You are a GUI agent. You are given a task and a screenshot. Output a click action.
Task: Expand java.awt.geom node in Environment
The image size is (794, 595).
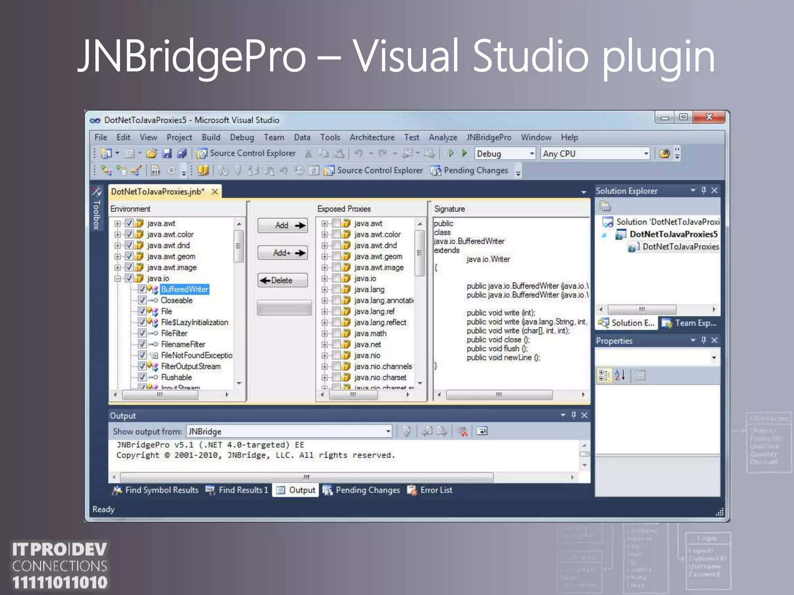point(117,256)
